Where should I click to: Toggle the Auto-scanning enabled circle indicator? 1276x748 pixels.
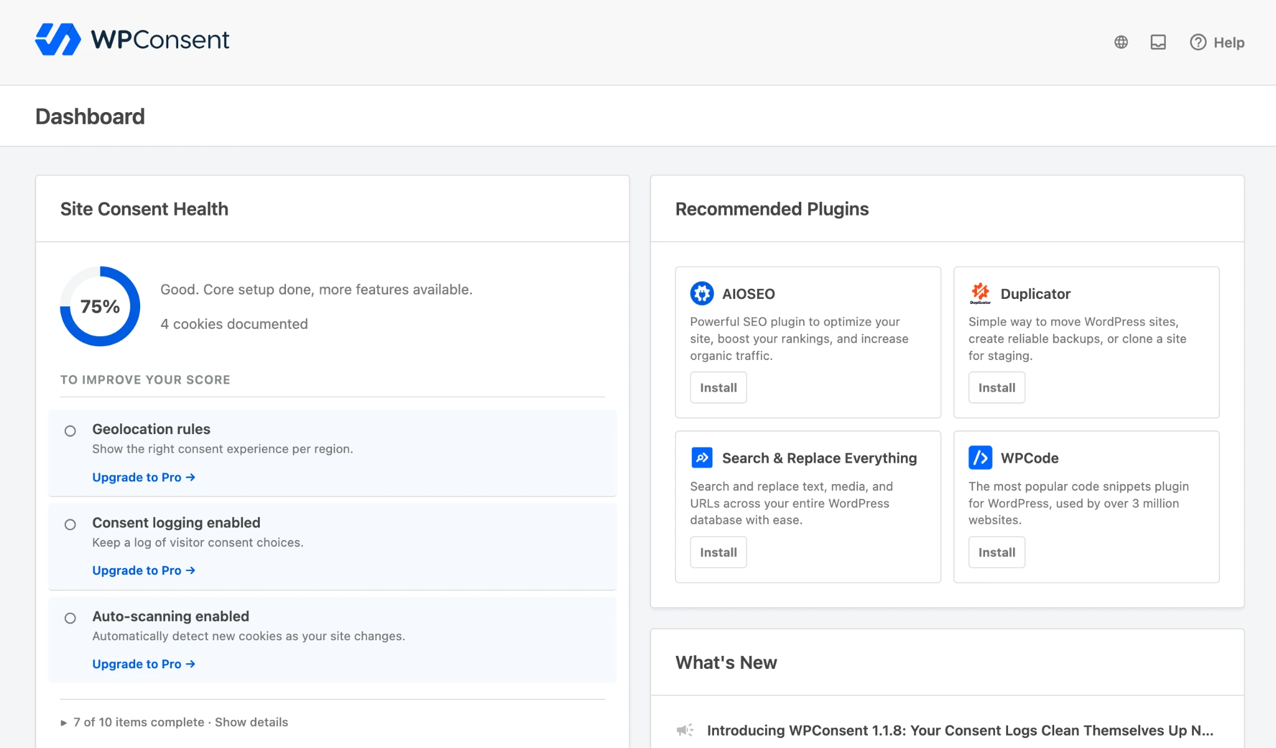tap(70, 618)
